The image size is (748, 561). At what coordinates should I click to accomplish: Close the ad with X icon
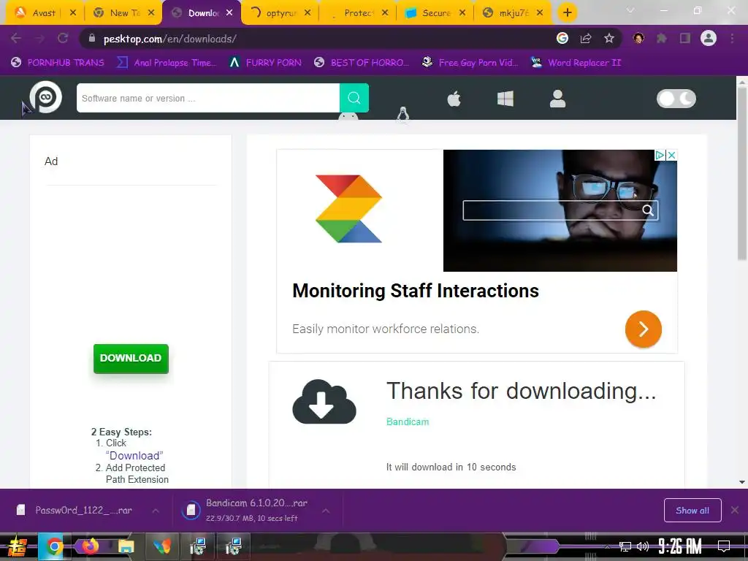[x=671, y=155]
